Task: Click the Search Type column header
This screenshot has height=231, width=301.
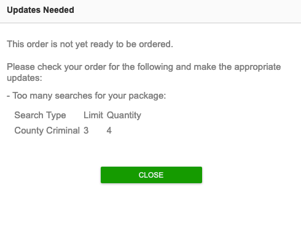Action: click(x=40, y=115)
